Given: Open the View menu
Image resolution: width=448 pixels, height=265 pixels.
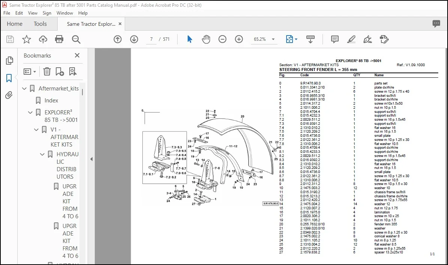Looking at the screenshot, I should click(33, 13).
